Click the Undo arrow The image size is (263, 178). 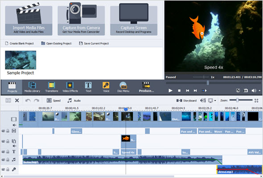28,100
